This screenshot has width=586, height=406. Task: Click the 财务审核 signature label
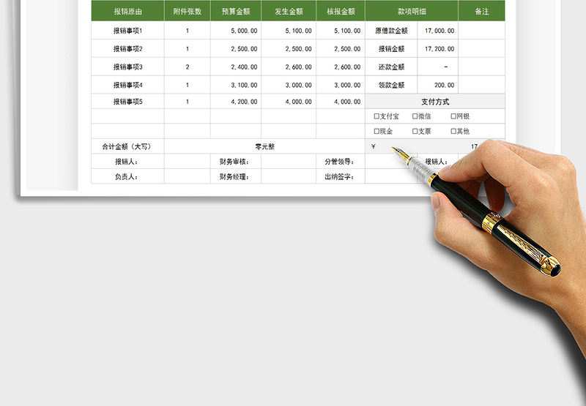tap(234, 162)
